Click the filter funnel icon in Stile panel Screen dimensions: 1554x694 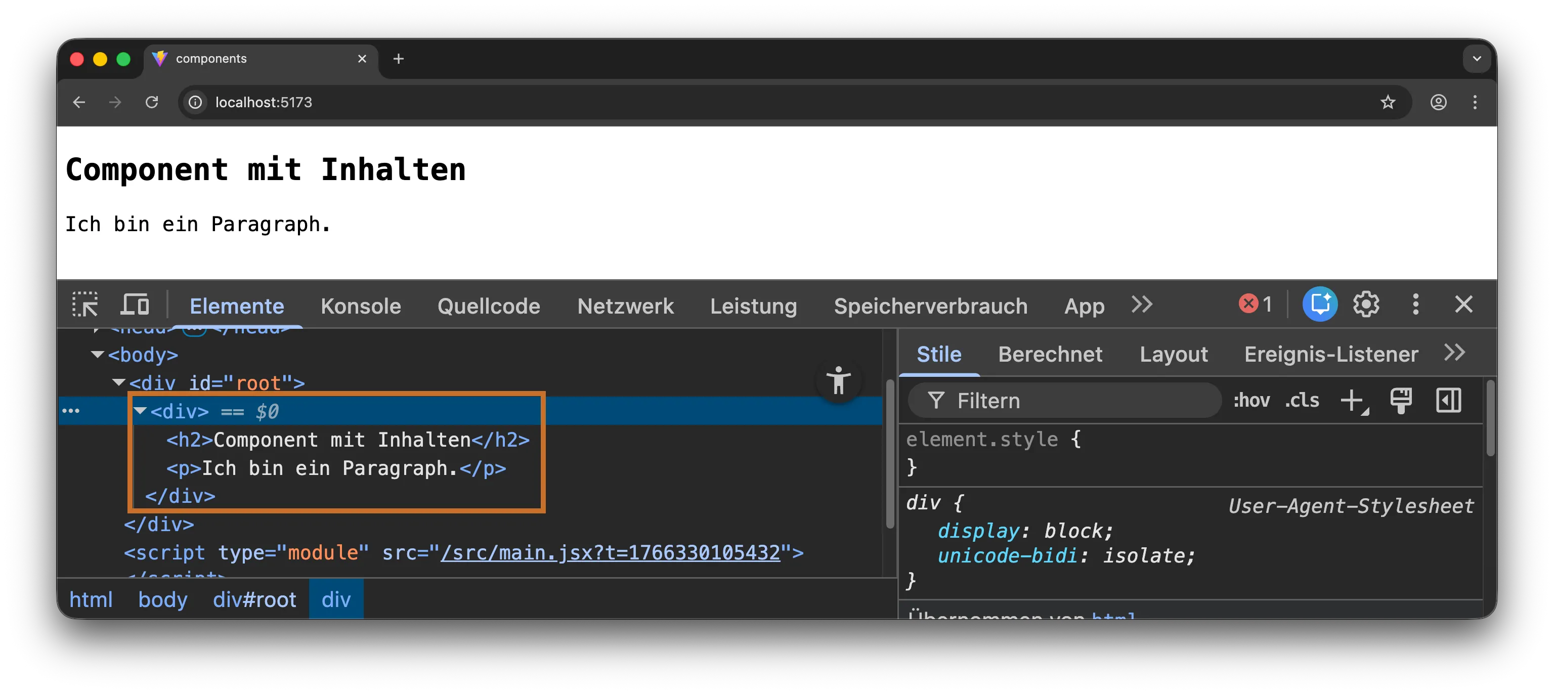click(x=936, y=400)
